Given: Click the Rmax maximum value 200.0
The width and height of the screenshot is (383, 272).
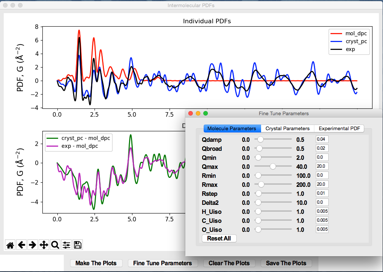Looking at the screenshot, I should pos(303,185).
